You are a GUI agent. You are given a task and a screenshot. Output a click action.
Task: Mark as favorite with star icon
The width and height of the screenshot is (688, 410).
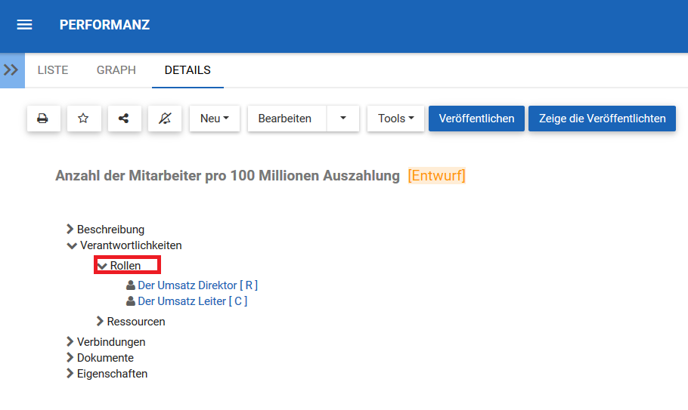tap(84, 119)
